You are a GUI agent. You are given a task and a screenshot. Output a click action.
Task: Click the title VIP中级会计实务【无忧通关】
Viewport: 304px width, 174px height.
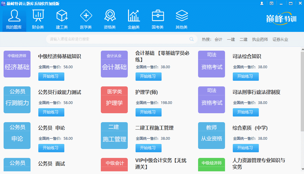tap(161, 164)
